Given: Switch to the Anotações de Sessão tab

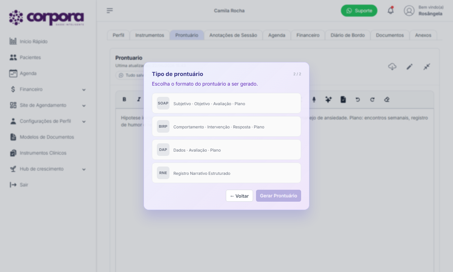Looking at the screenshot, I should pos(233,35).
